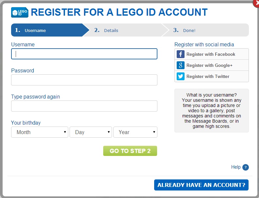Open the Help text link
Screen dimensions: 259x198
[236, 167]
